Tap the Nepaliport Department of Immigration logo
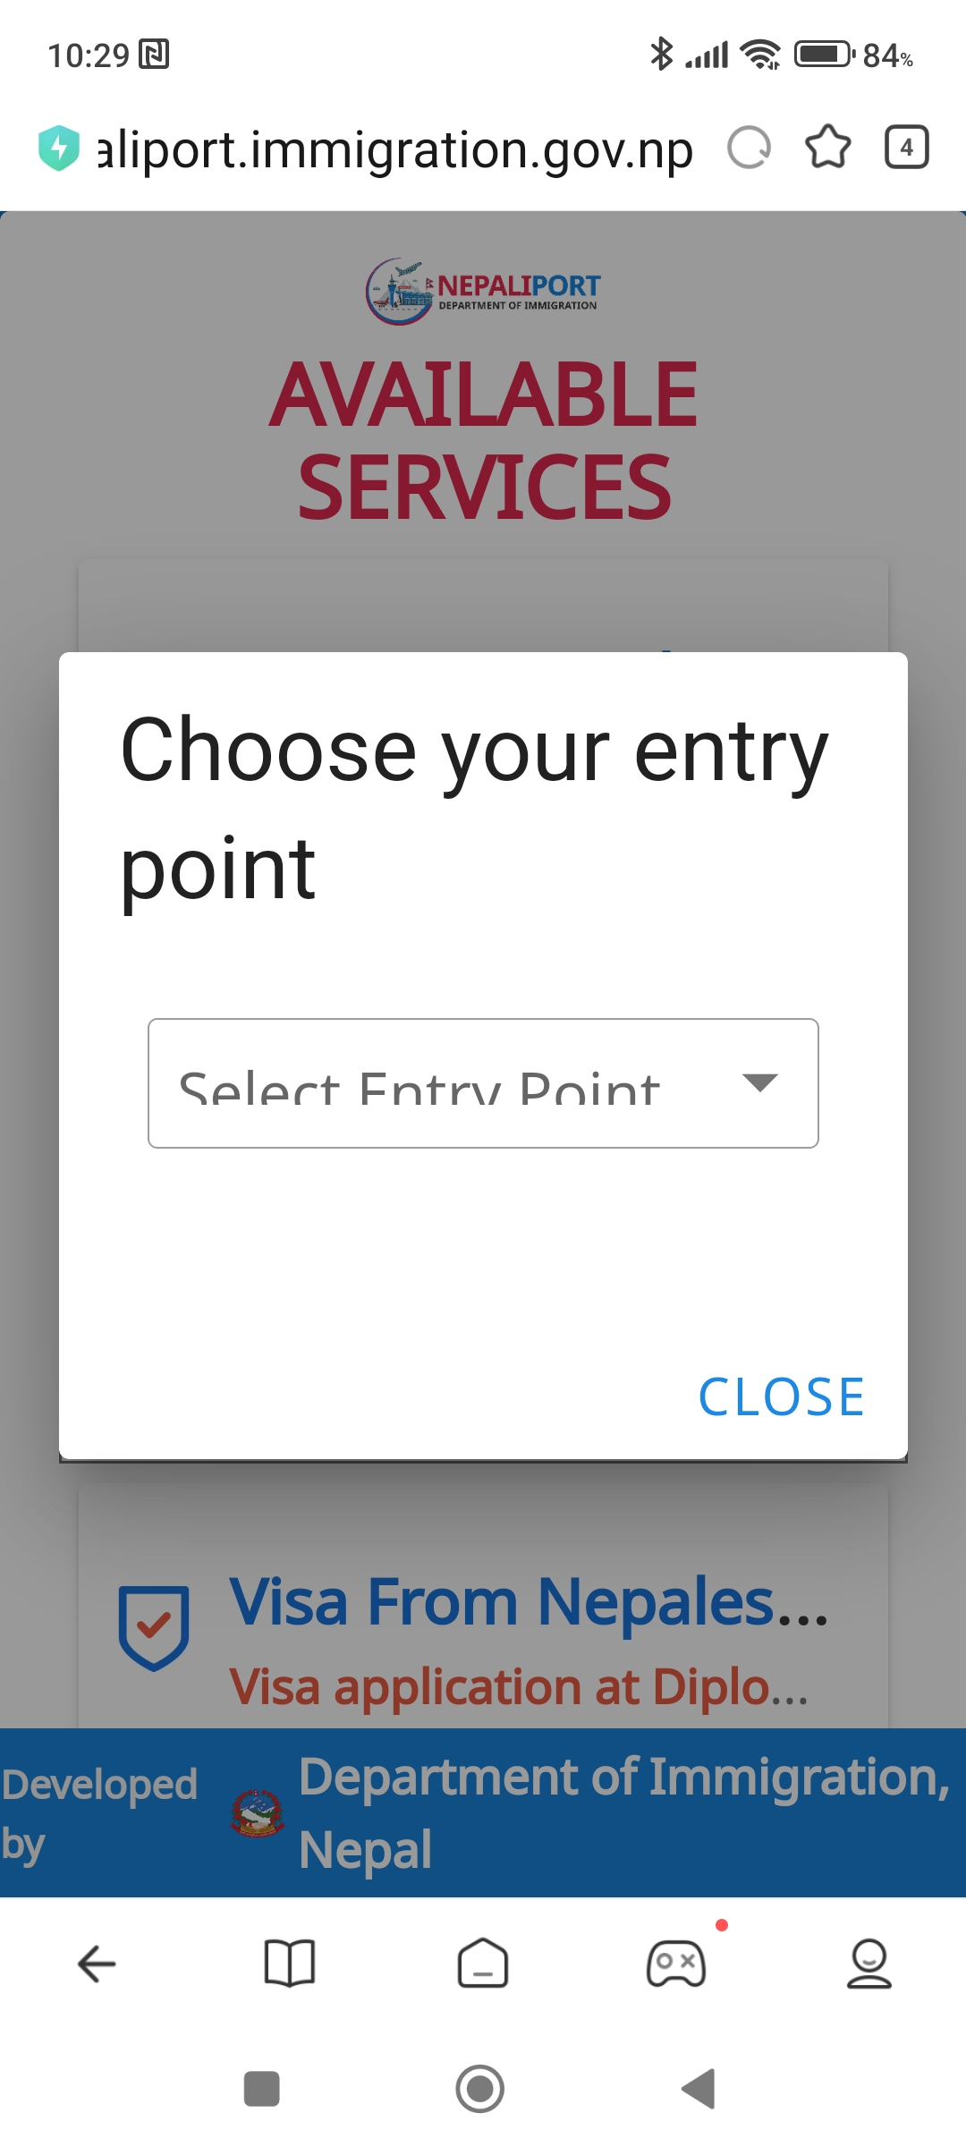The height and width of the screenshot is (2147, 966). [x=483, y=292]
